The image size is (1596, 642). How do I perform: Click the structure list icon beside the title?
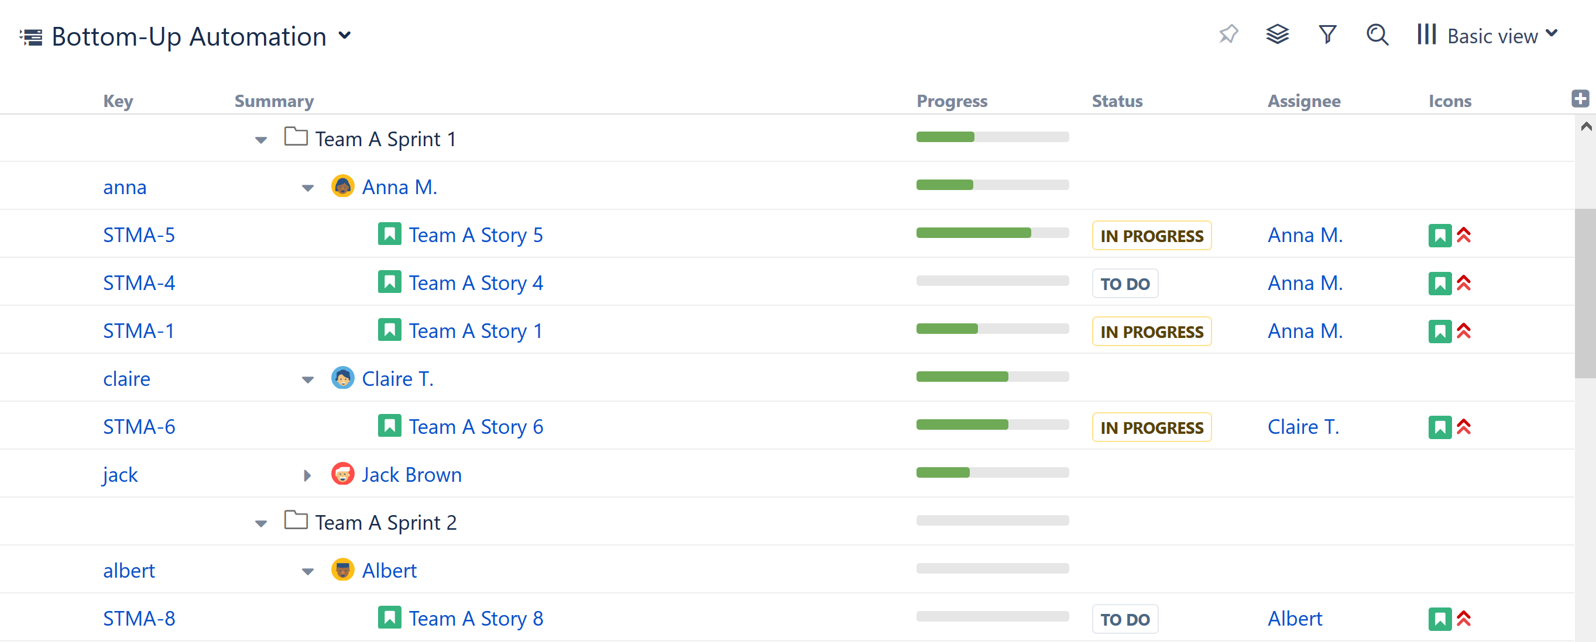click(31, 37)
